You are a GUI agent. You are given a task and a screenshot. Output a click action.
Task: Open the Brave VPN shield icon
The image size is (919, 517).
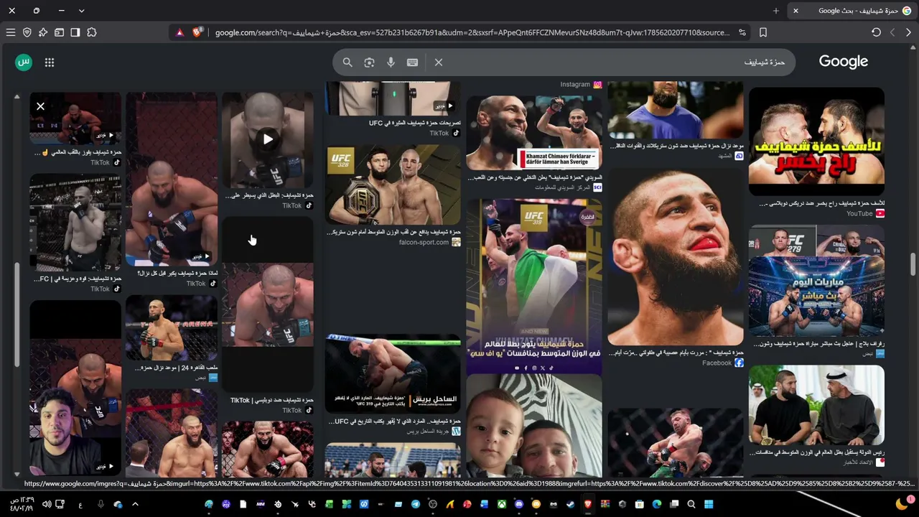coord(27,32)
